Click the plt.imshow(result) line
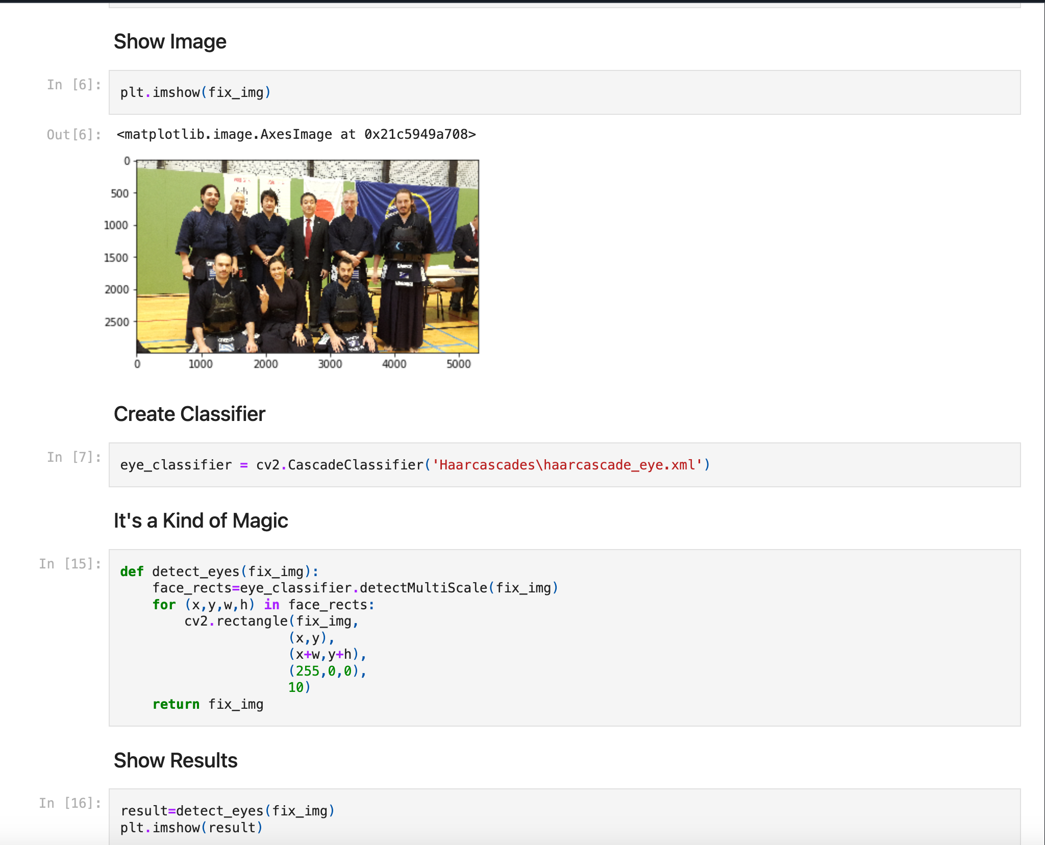The width and height of the screenshot is (1045, 845). (x=191, y=828)
